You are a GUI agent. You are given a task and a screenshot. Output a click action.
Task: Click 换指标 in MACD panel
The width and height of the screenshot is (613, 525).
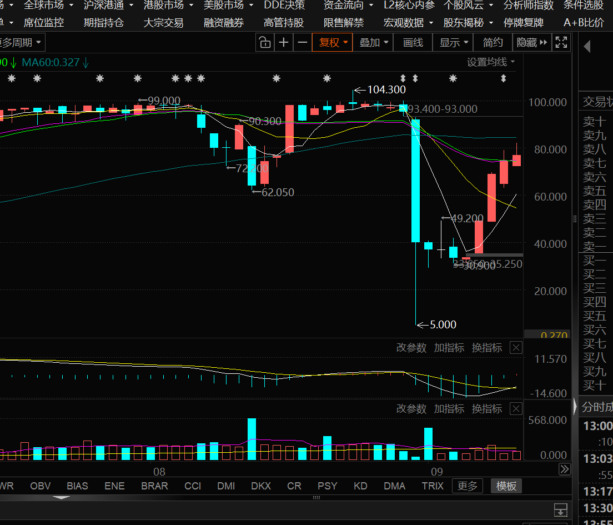[487, 348]
